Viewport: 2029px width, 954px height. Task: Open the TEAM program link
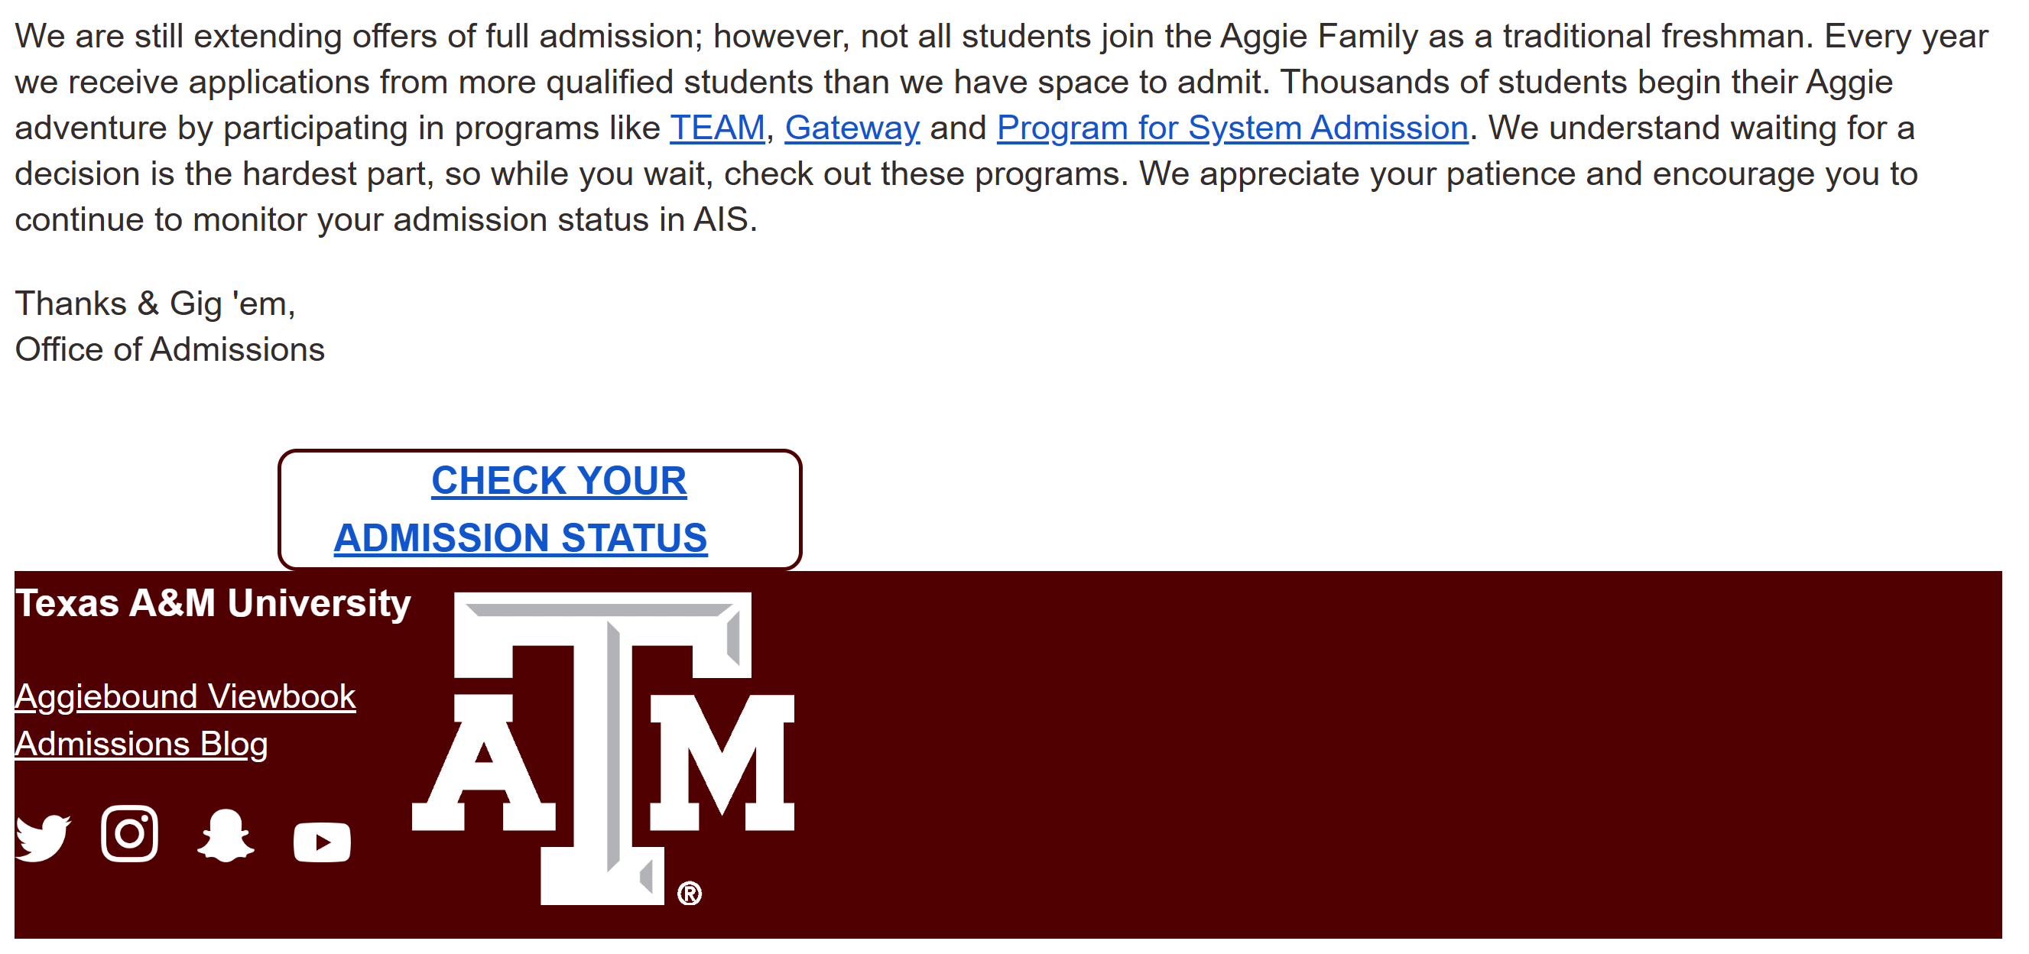[x=717, y=128]
